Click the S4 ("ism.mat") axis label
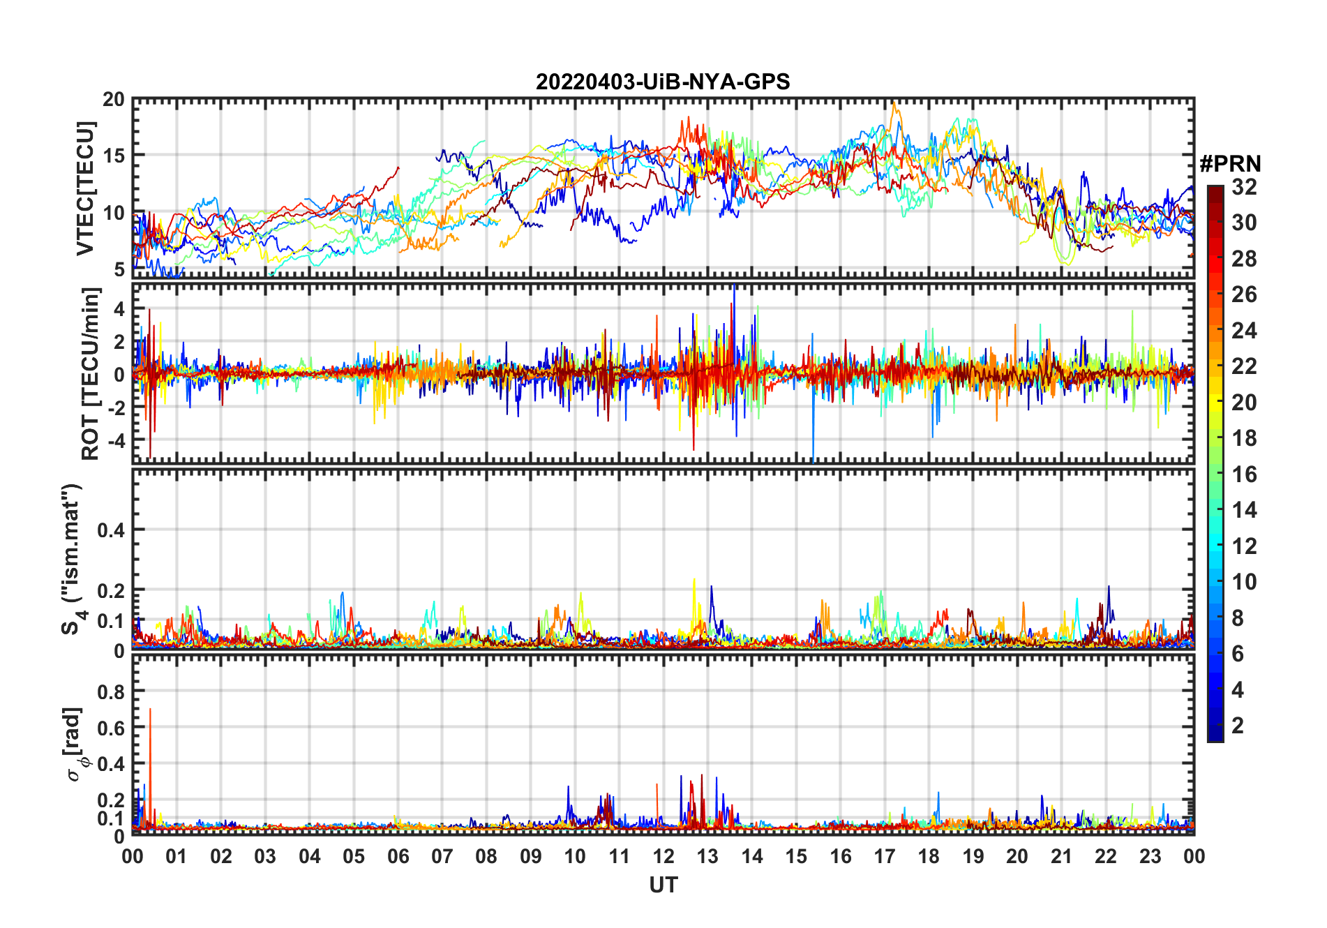1327x928 pixels. pyautogui.click(x=73, y=559)
